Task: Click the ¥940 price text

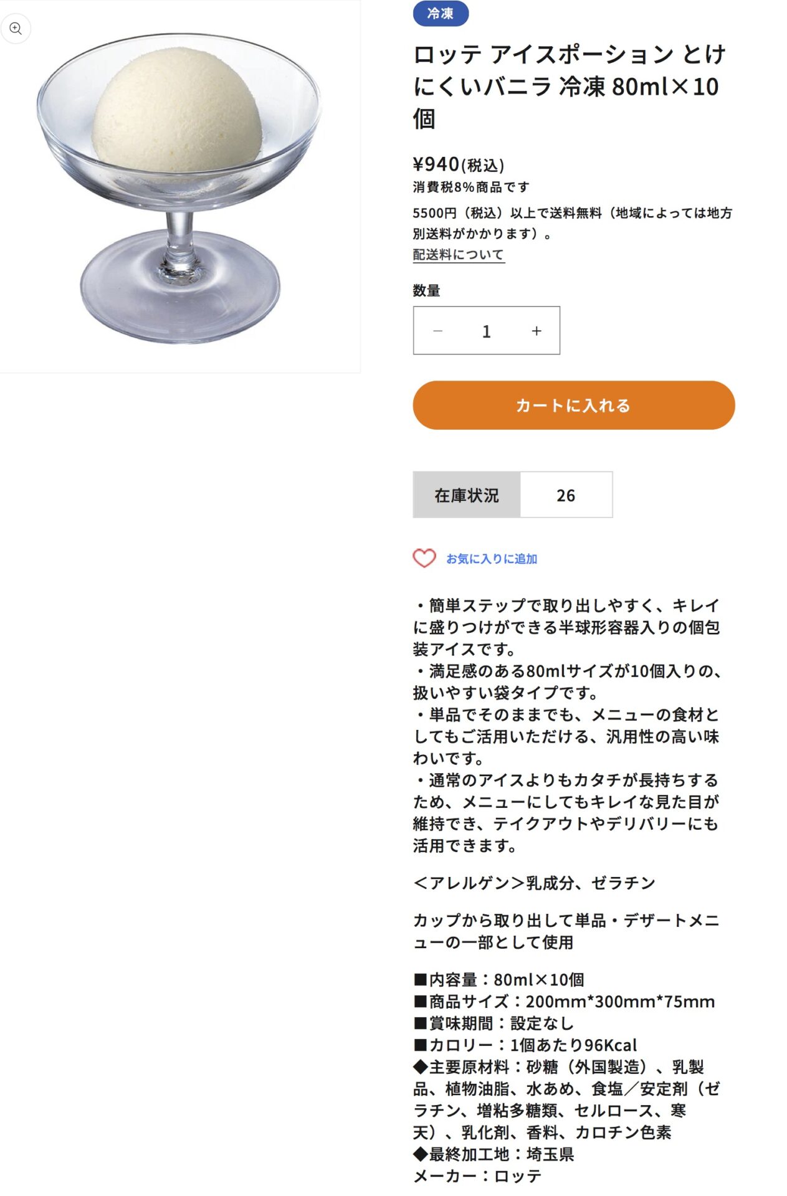Action: [458, 164]
